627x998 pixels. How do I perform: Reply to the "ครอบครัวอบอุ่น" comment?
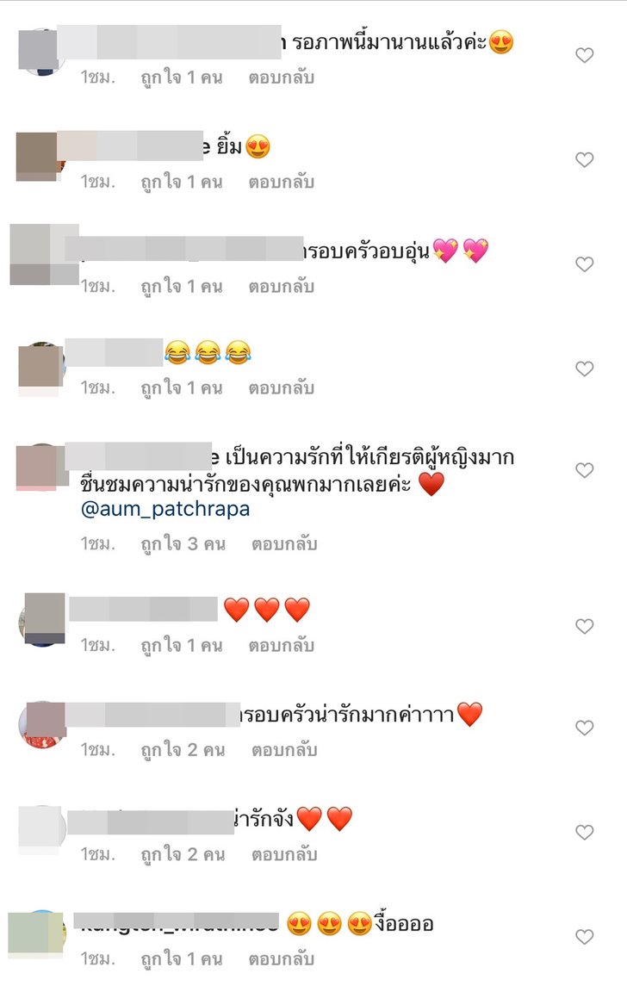[282, 287]
